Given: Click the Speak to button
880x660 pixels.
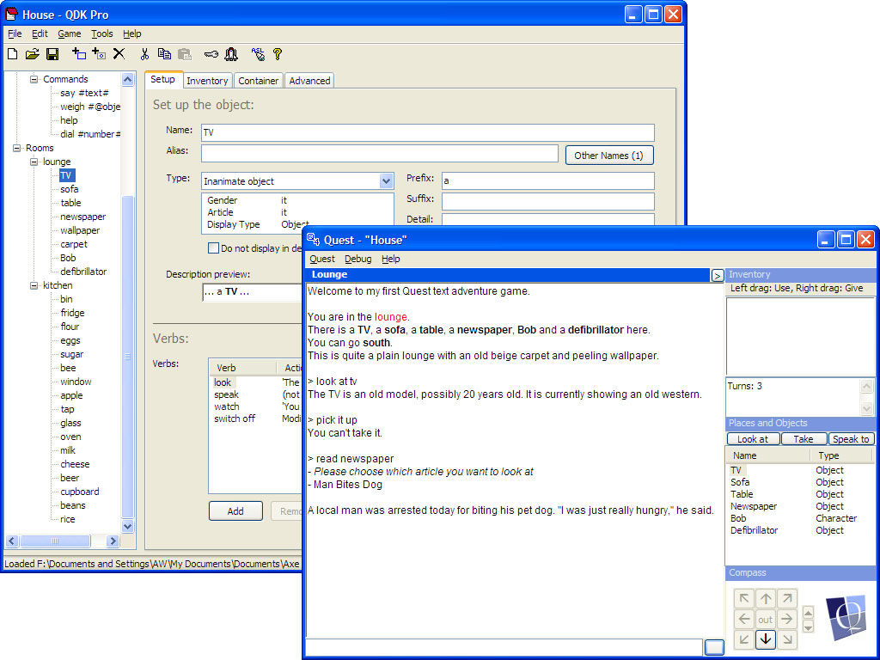Looking at the screenshot, I should (851, 439).
